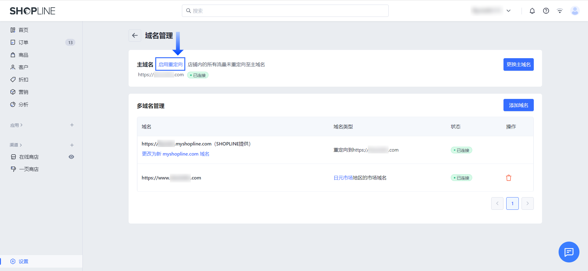Click the 添加域名 button
Image resolution: width=588 pixels, height=271 pixels.
click(518, 105)
